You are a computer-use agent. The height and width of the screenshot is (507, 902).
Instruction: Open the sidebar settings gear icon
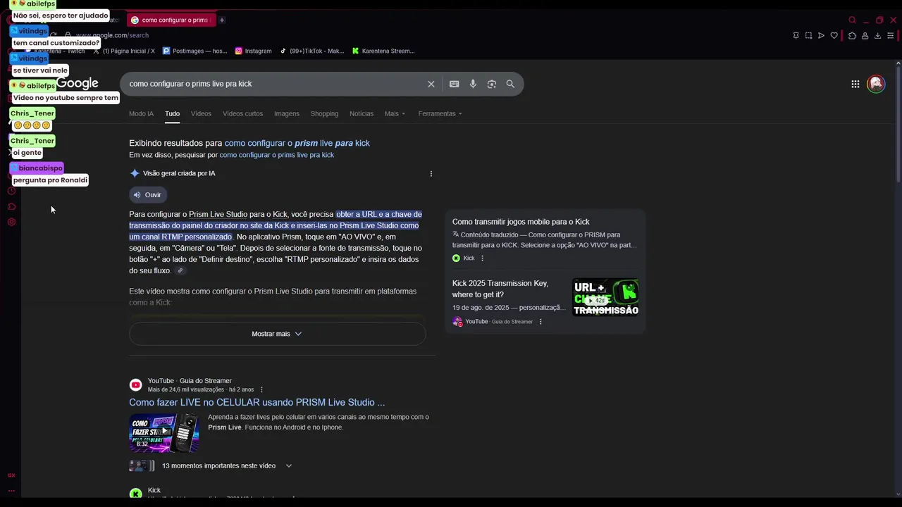click(x=11, y=222)
